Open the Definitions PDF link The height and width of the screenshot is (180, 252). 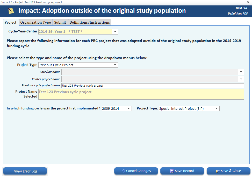pyautogui.click(x=237, y=13)
